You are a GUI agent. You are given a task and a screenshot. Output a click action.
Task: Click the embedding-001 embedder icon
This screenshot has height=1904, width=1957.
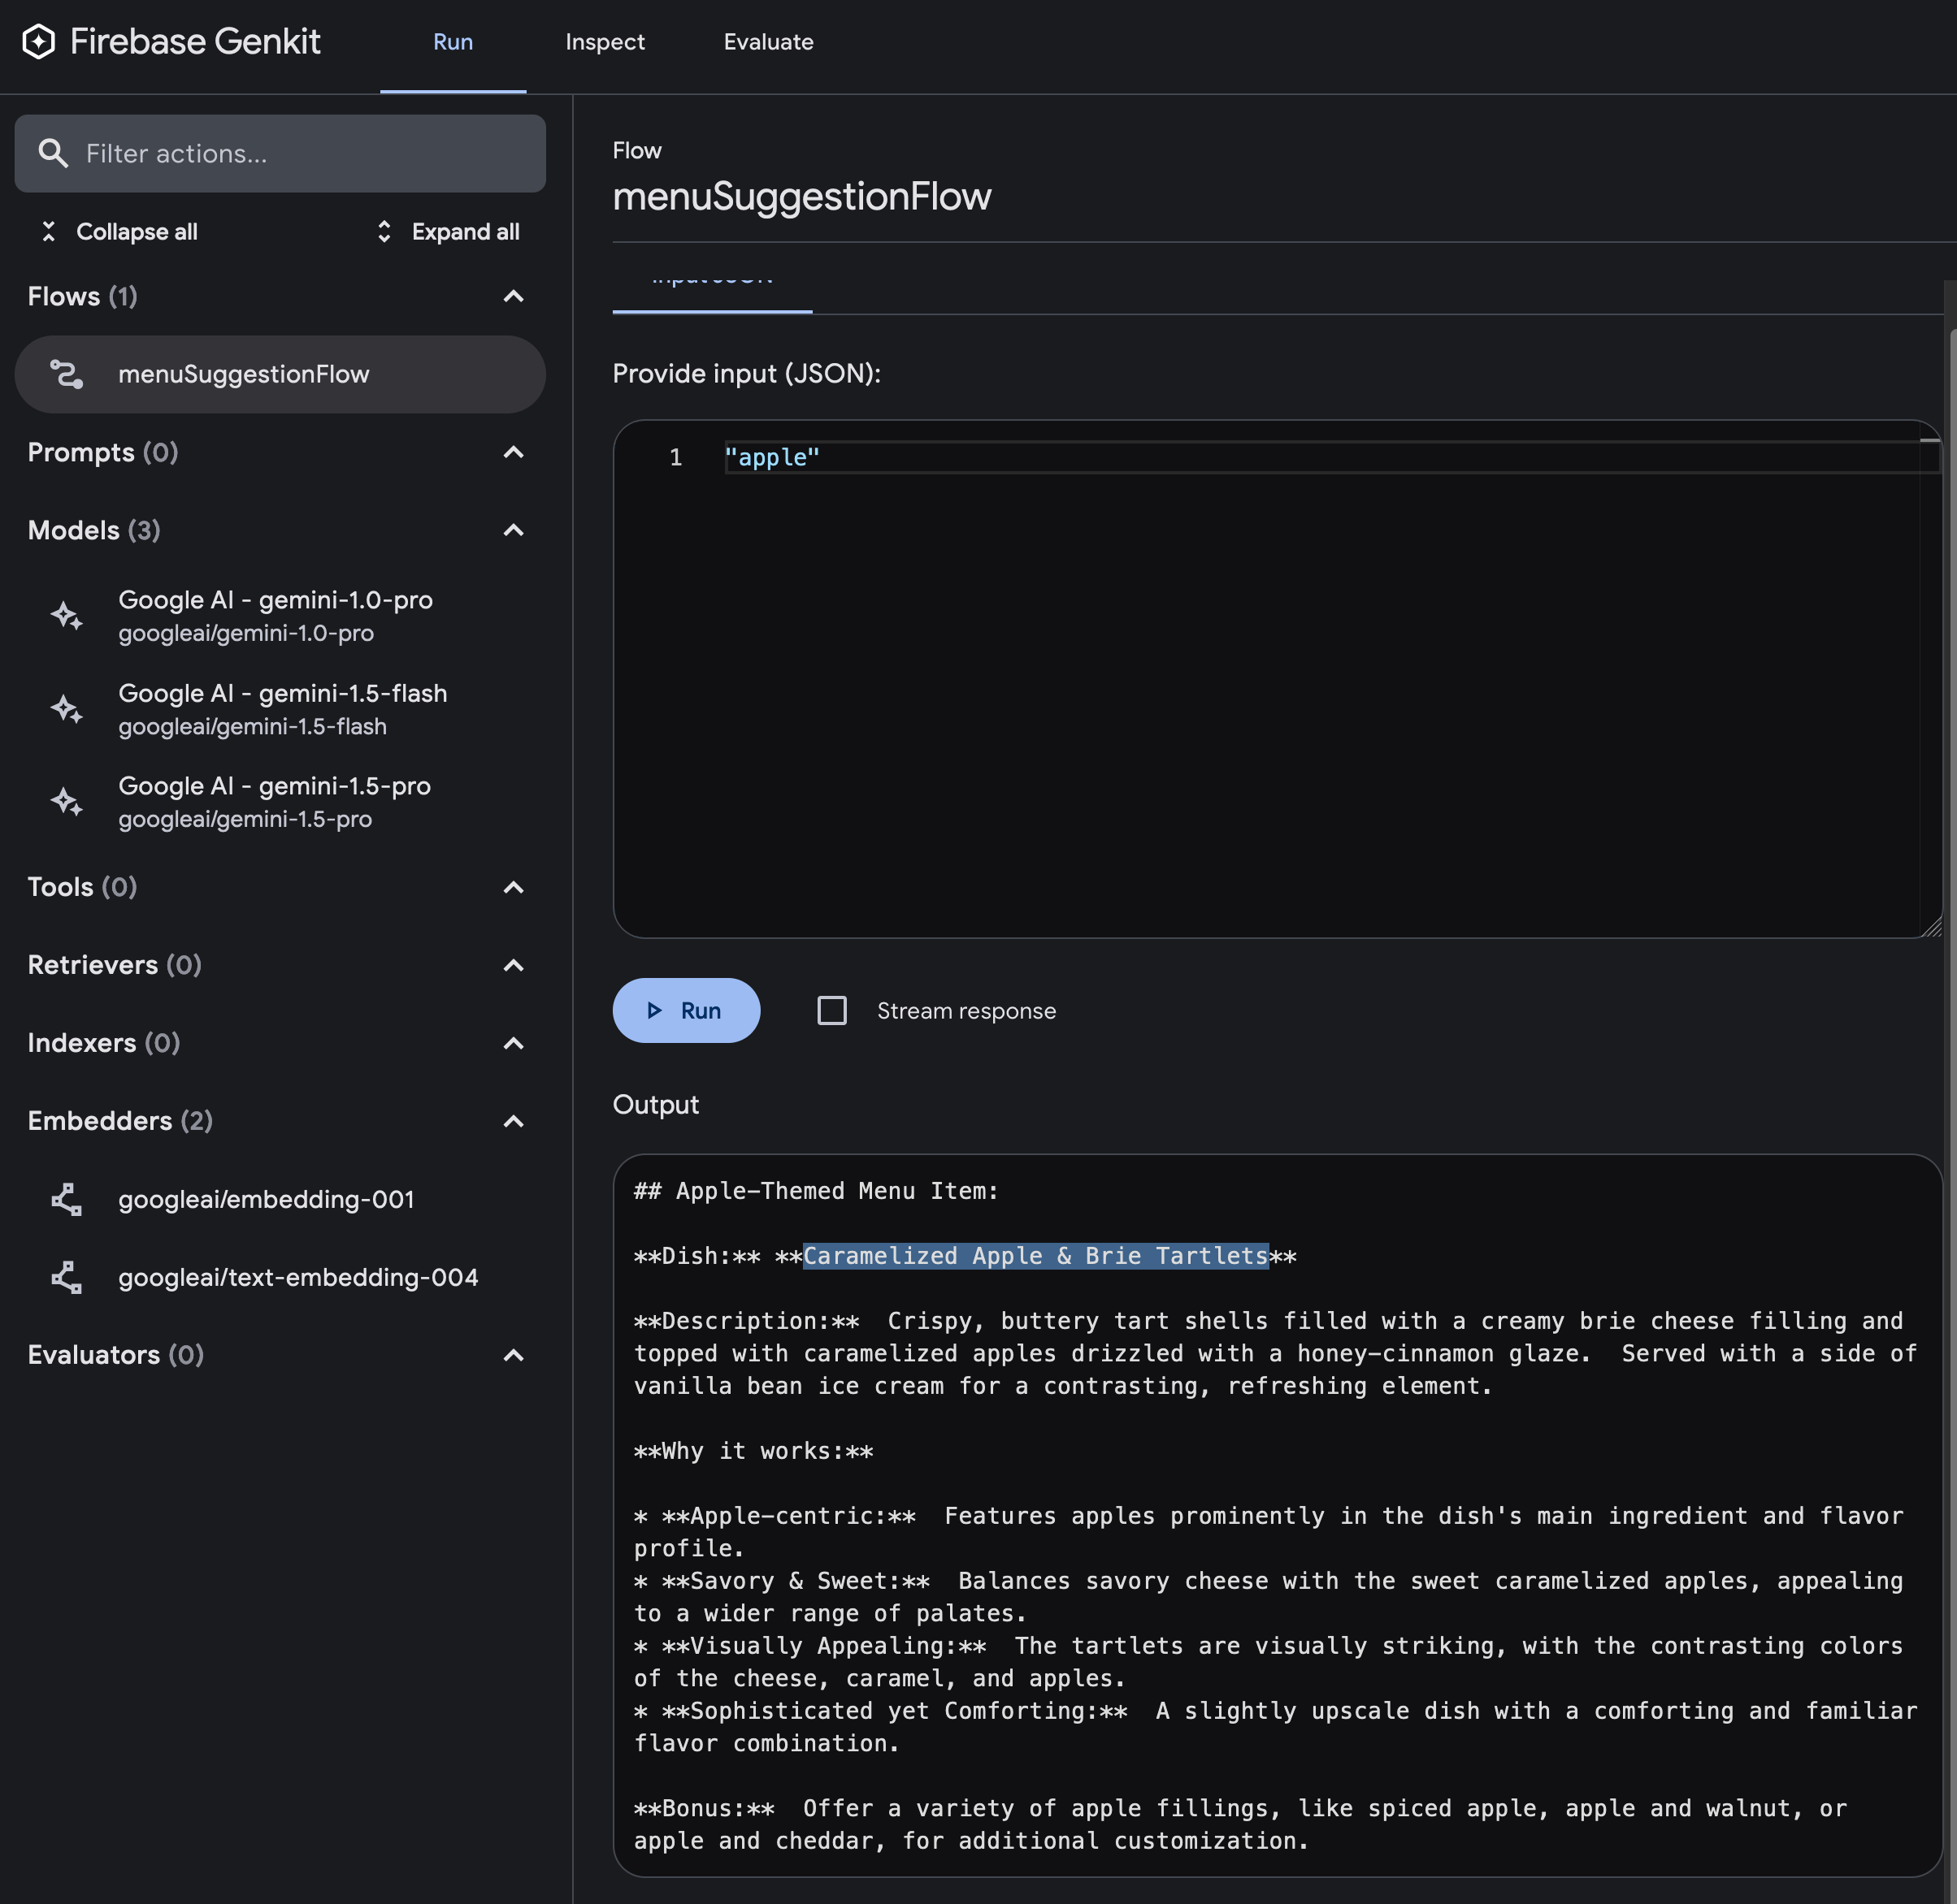click(67, 1199)
